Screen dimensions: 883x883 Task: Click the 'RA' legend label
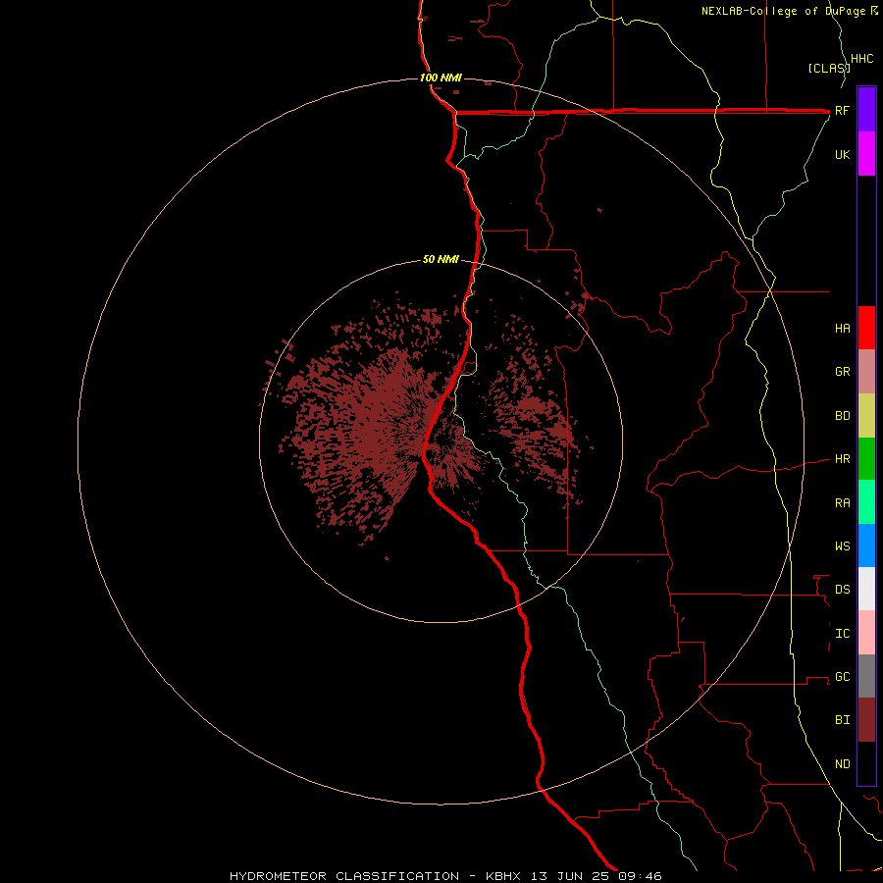point(842,503)
